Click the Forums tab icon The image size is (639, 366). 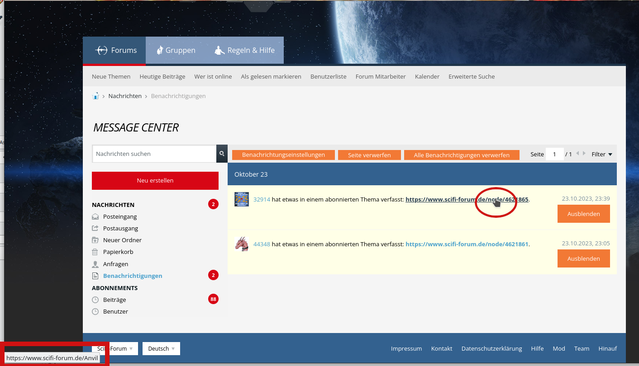click(102, 50)
